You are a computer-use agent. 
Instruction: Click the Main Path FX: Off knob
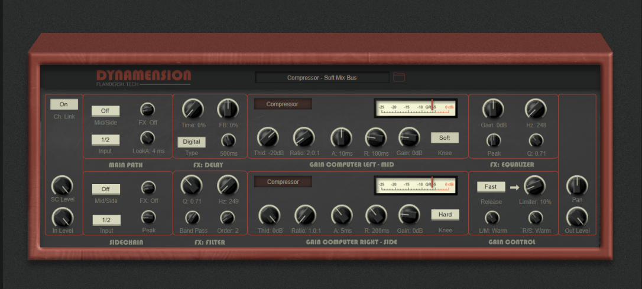pos(147,110)
